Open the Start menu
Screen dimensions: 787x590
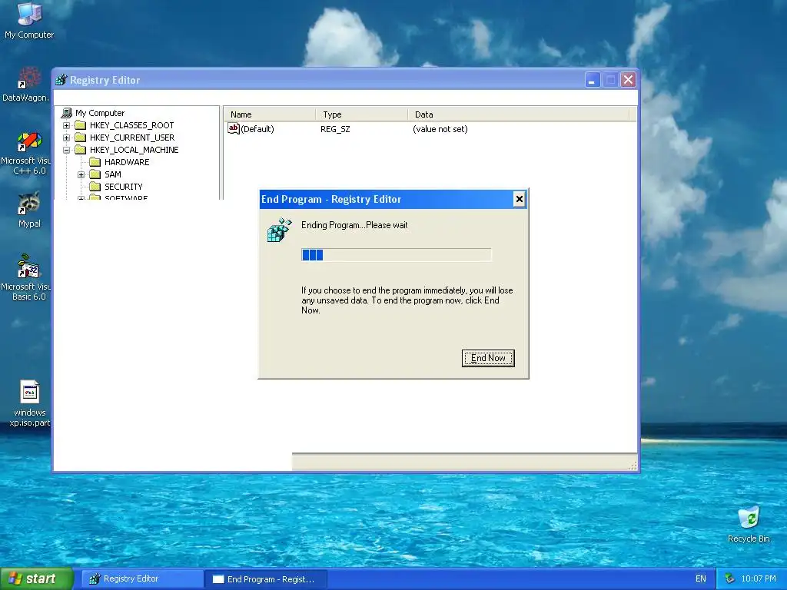(x=37, y=579)
